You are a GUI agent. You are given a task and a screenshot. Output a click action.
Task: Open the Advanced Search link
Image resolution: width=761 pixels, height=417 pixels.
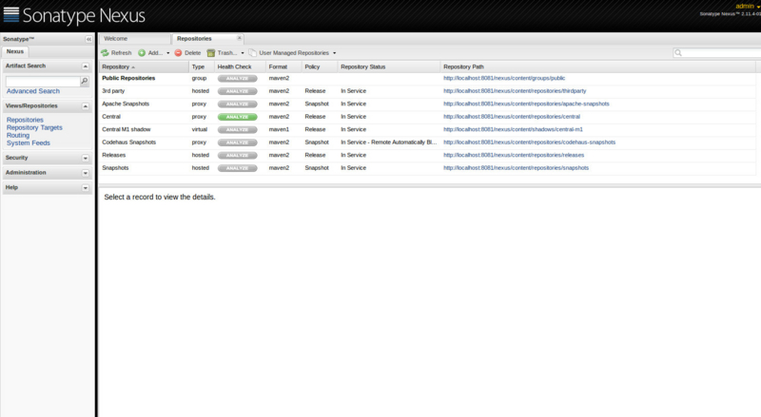[33, 91]
